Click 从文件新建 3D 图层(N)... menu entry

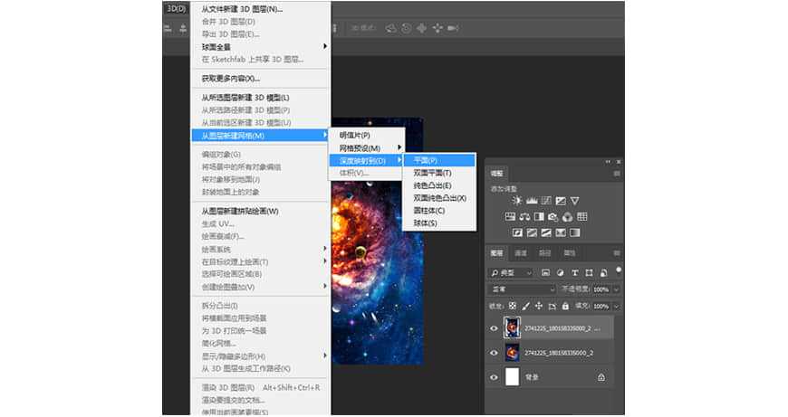pyautogui.click(x=242, y=9)
